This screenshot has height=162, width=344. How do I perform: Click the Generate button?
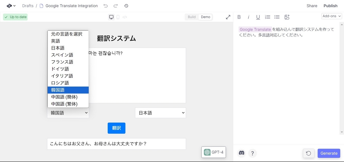[329, 153]
